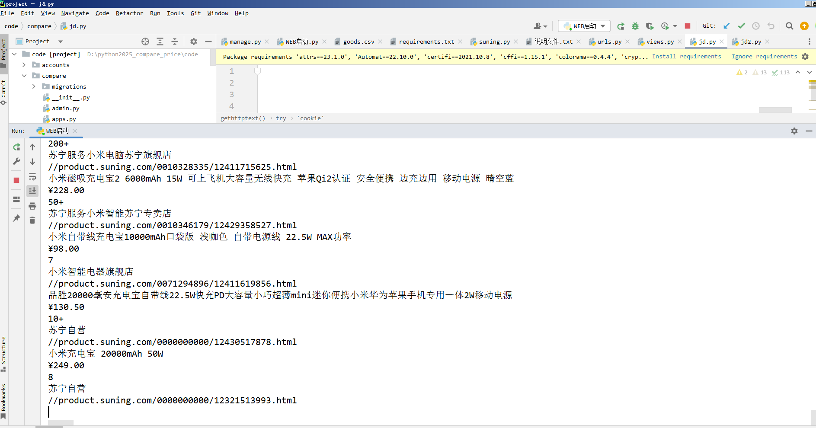Click Install requirements link

(x=686, y=57)
